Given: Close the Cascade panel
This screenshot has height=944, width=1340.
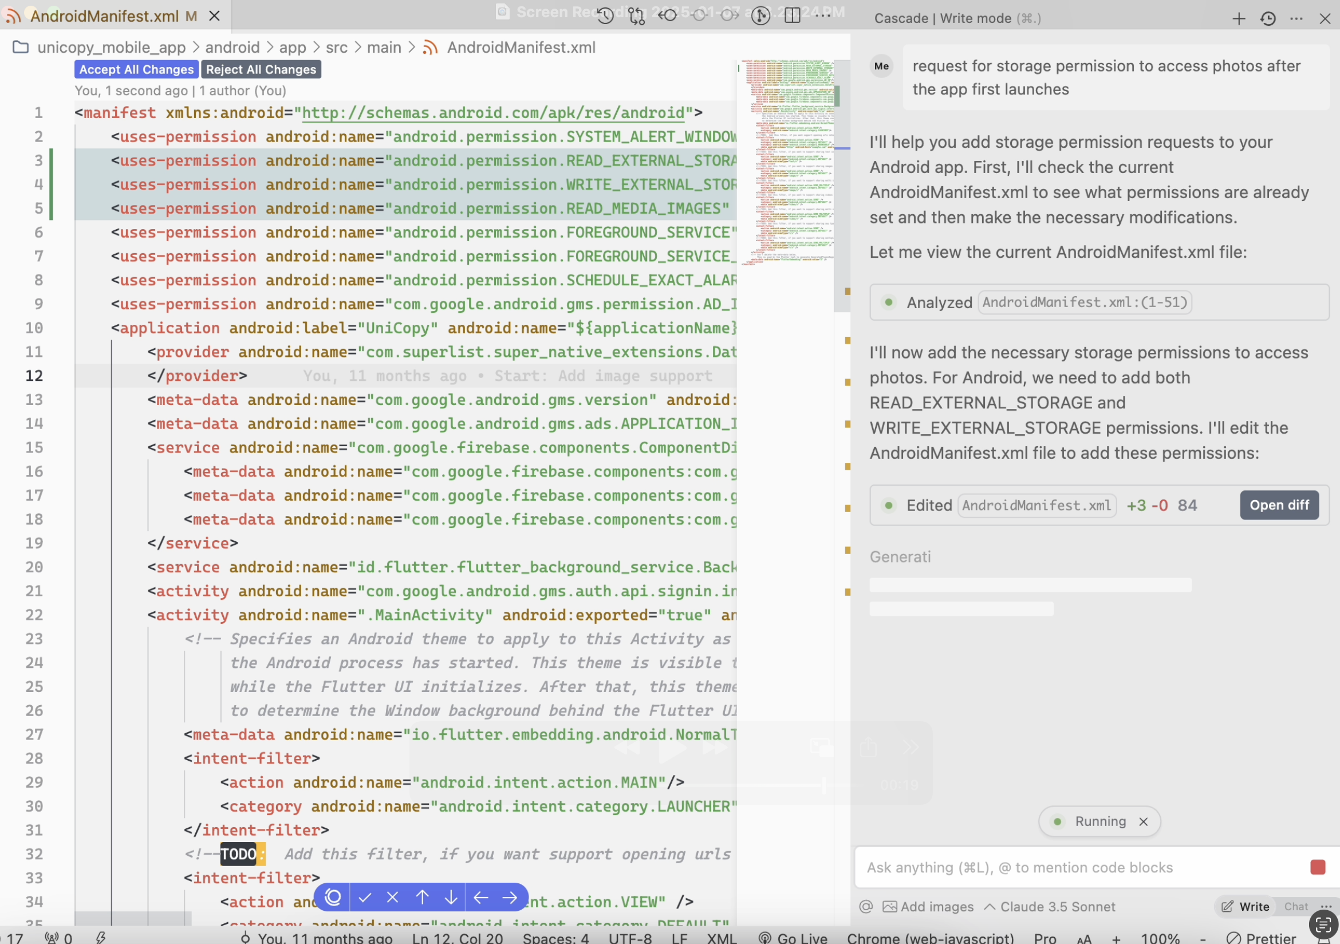Looking at the screenshot, I should [1326, 19].
